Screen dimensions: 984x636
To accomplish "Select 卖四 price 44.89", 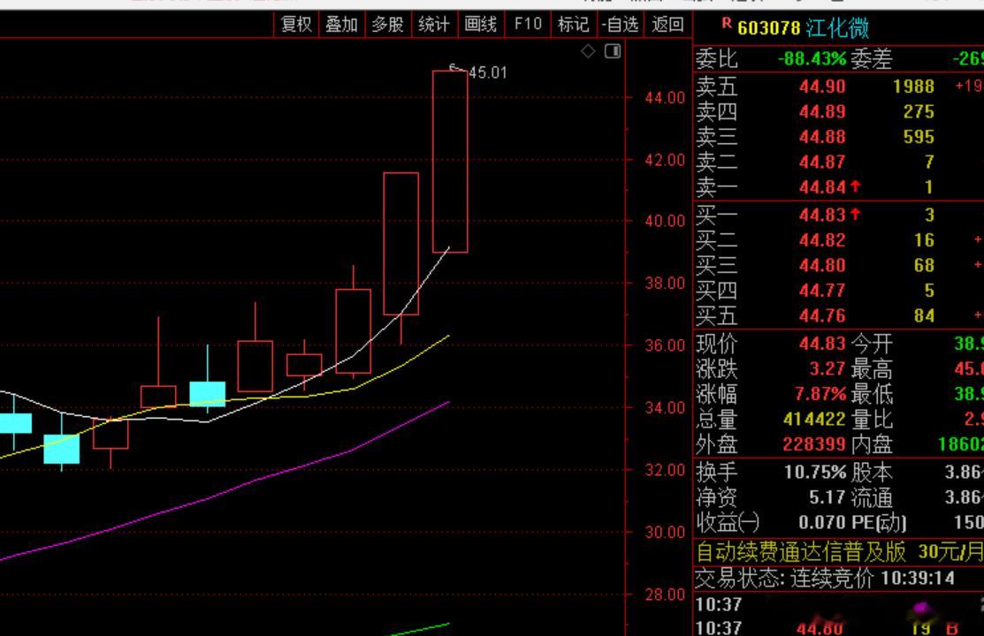I will pos(822,111).
